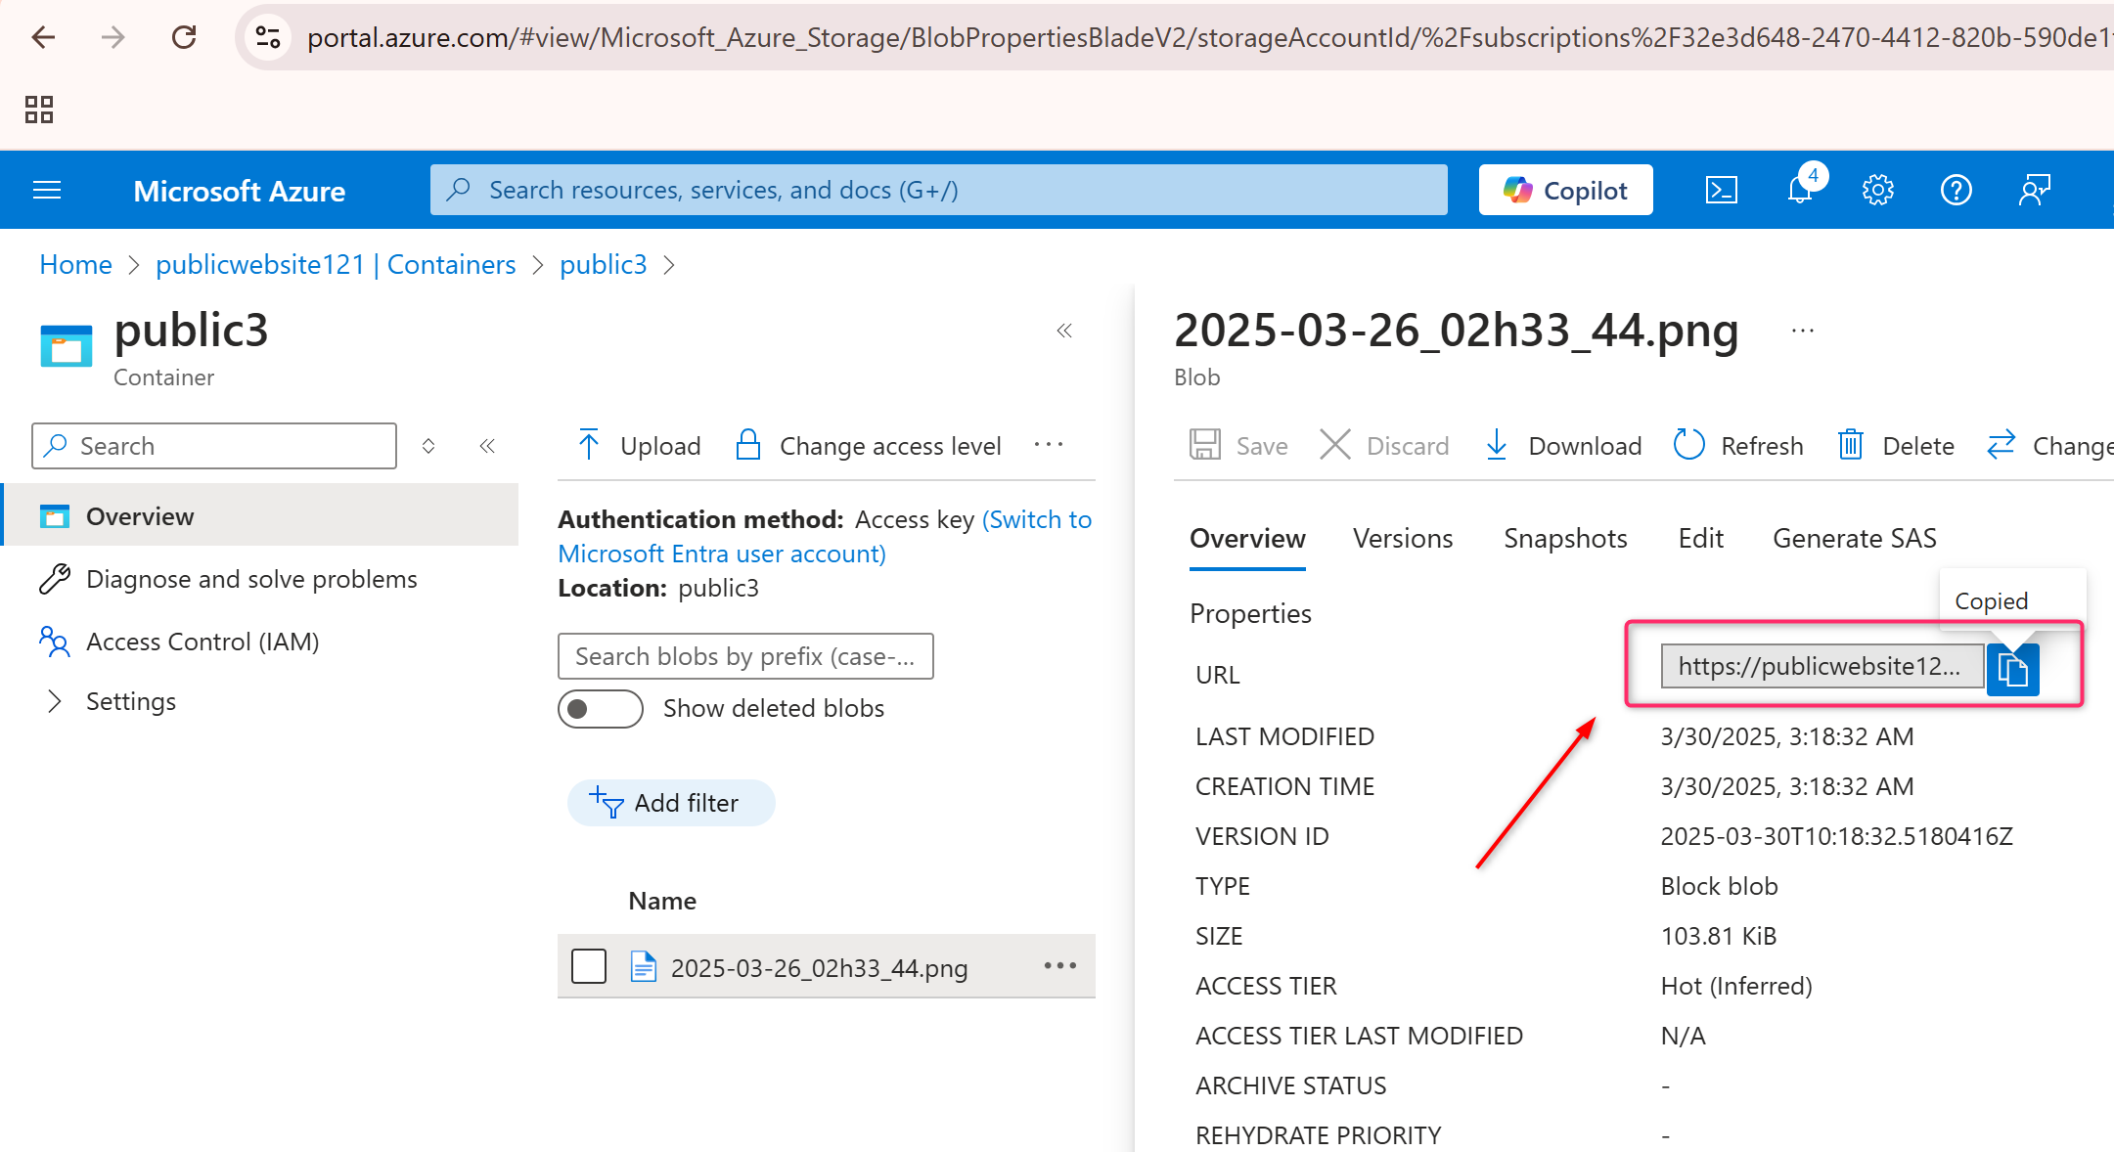This screenshot has width=2114, height=1152.
Task: Open blob 2025-03-26_02h33_44.png from list
Action: pos(819,968)
